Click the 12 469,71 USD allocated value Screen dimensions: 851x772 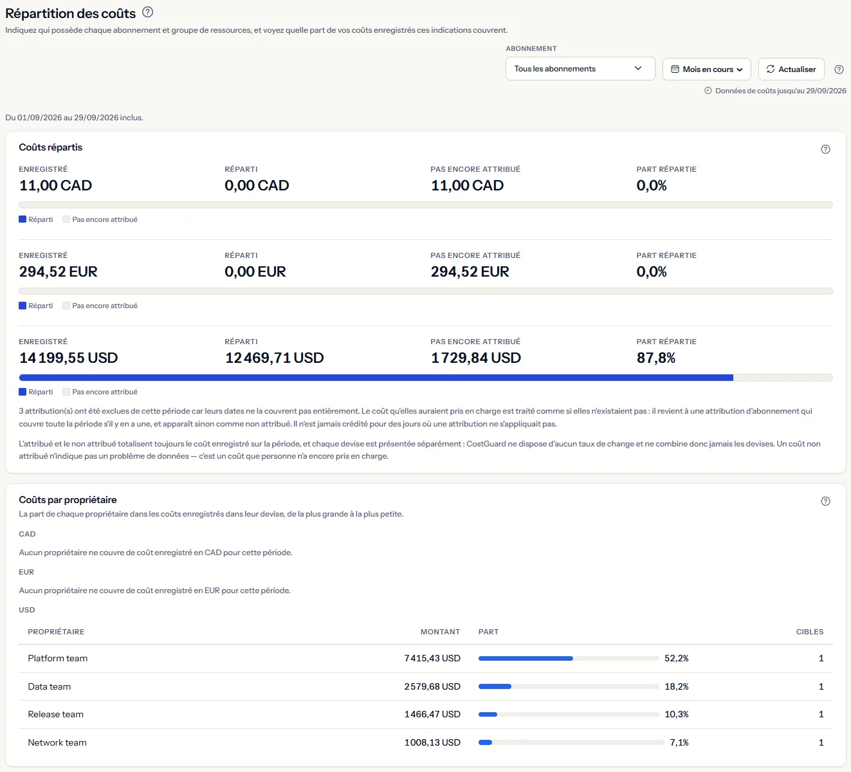(x=275, y=358)
